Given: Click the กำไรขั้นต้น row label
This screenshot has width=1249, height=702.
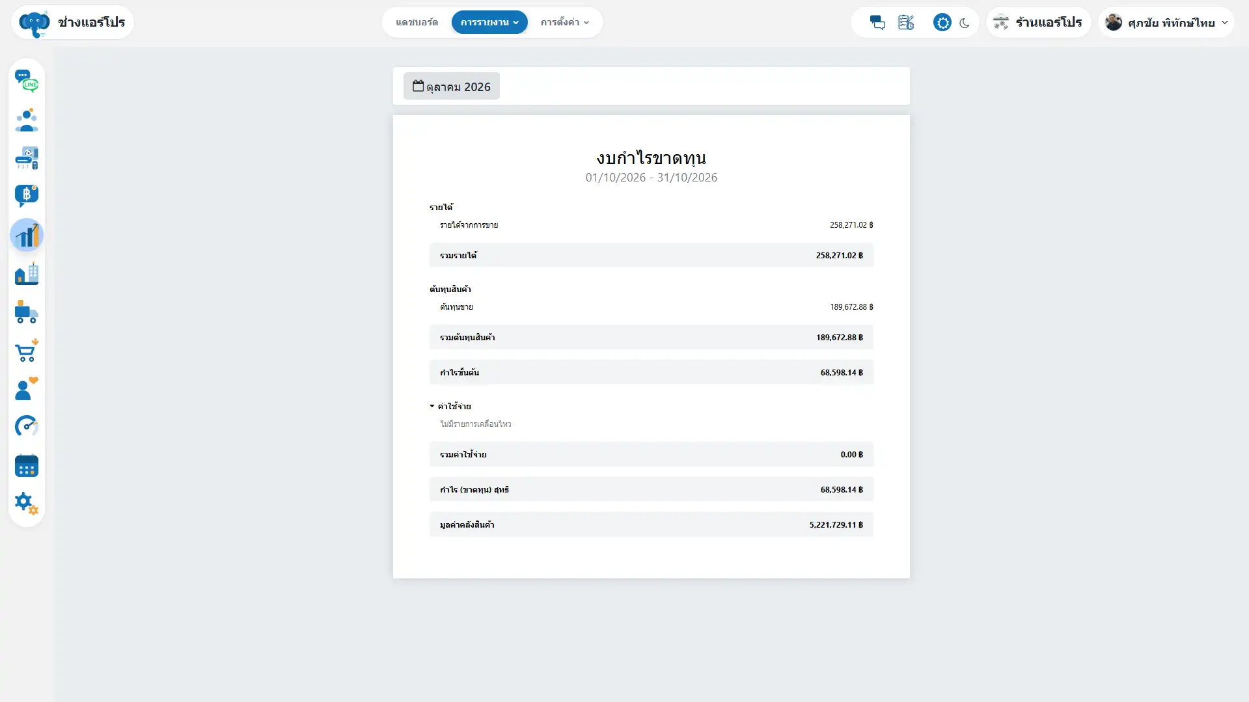Looking at the screenshot, I should (x=460, y=373).
